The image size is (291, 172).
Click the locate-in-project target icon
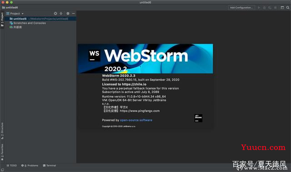pyautogui.click(x=55, y=14)
